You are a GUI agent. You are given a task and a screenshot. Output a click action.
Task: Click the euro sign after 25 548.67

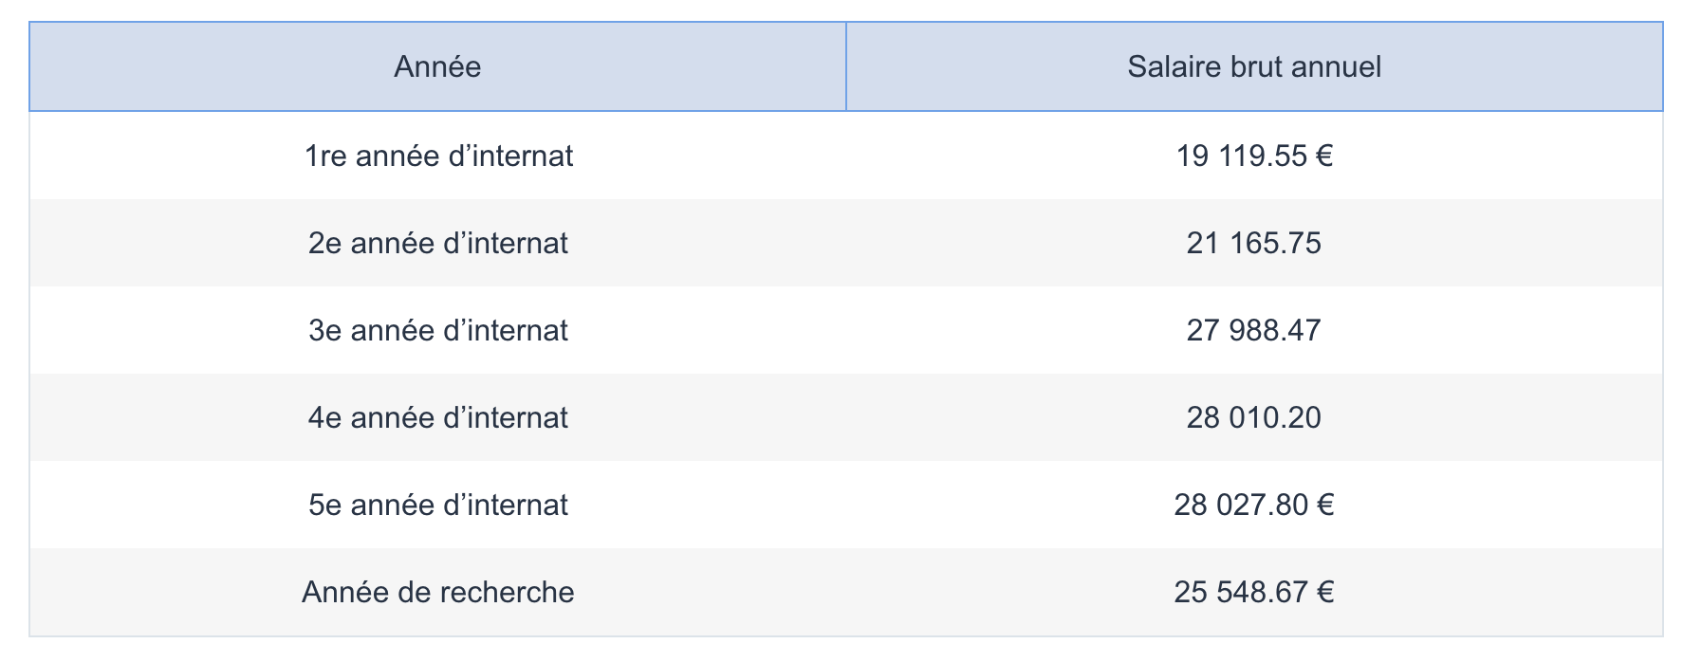1325,592
